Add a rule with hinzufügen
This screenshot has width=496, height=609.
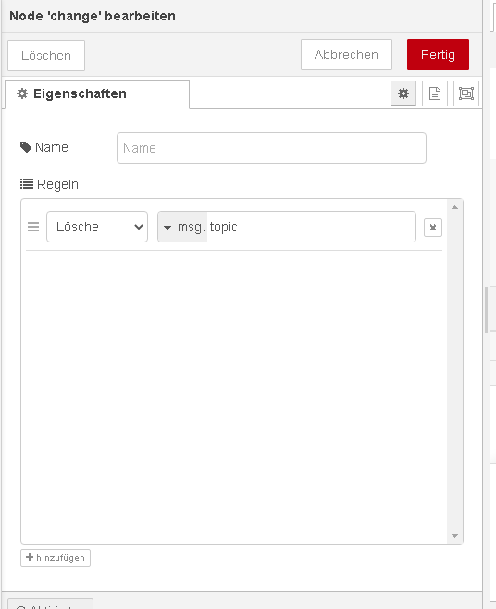pos(56,558)
